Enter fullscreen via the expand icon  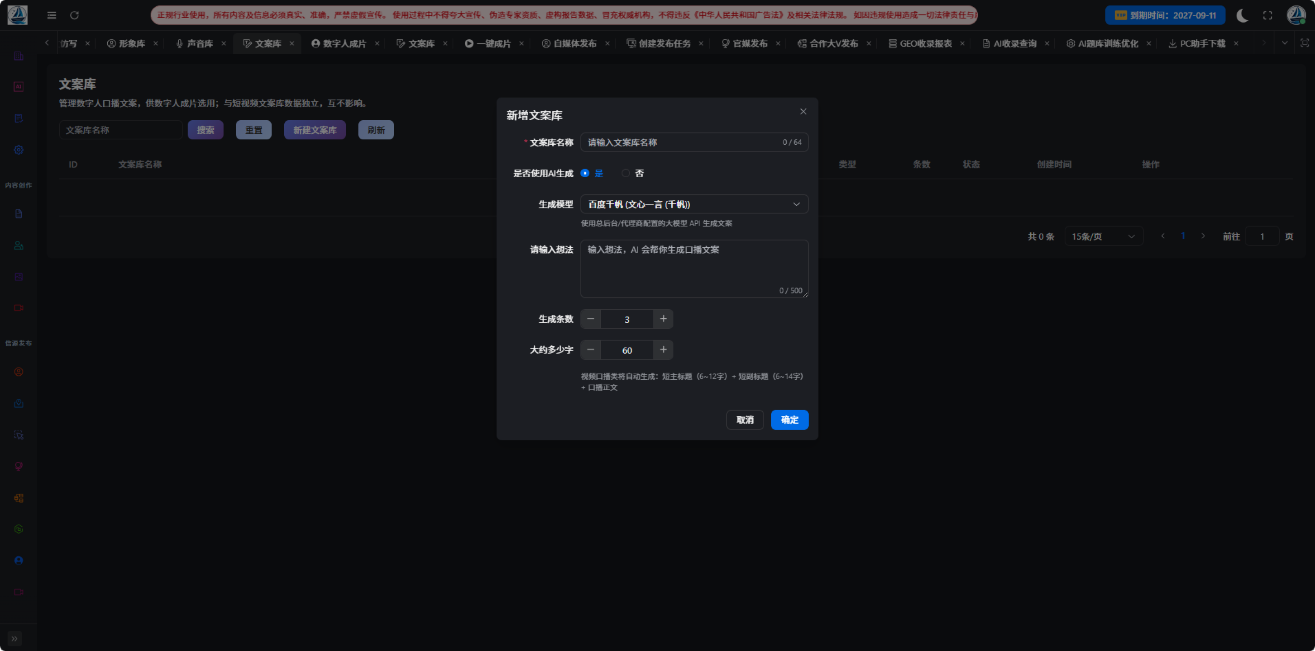click(1267, 15)
